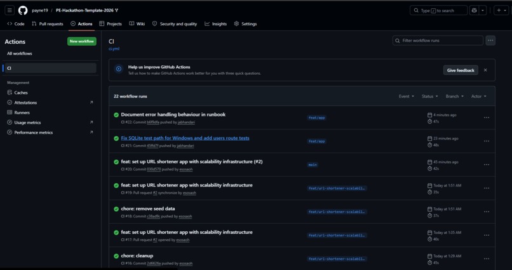The image size is (512, 270).
Task: Expand the Status filter dropdown
Action: coord(429,96)
